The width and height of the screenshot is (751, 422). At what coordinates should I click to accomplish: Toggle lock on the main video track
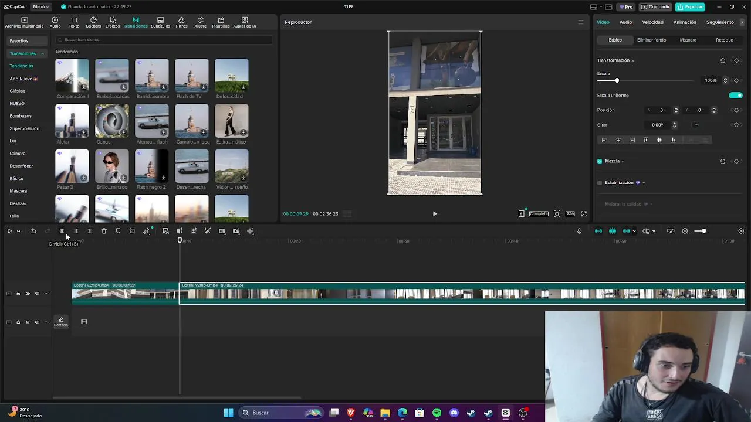(18, 294)
